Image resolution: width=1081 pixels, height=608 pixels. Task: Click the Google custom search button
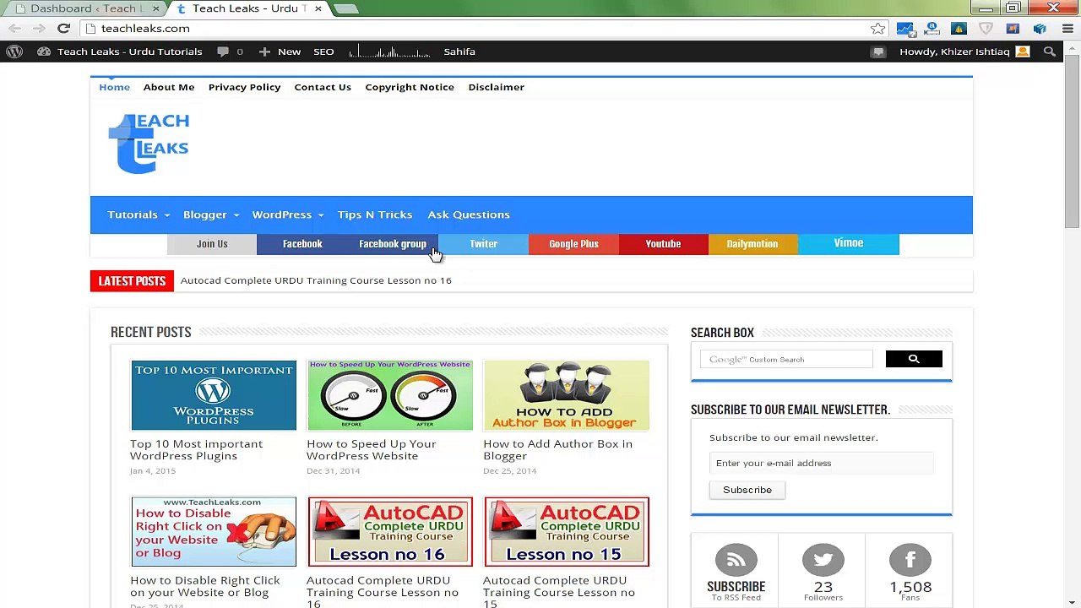914,359
